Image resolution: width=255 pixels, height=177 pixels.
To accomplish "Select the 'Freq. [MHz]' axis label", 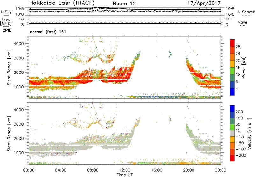I will pos(6,21).
